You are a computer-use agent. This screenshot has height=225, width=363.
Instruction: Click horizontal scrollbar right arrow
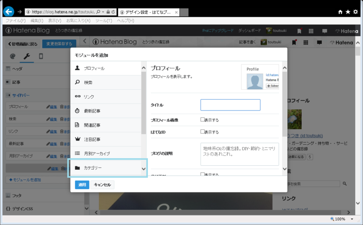coord(348,212)
